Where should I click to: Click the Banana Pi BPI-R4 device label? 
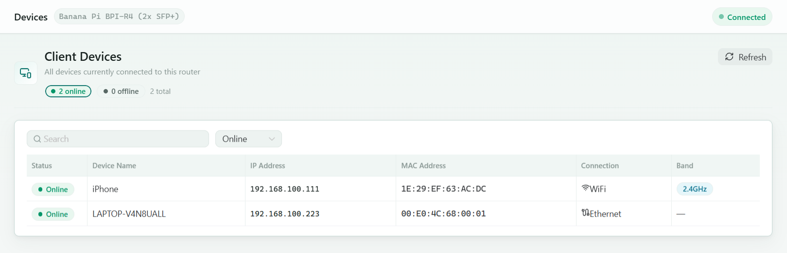119,17
